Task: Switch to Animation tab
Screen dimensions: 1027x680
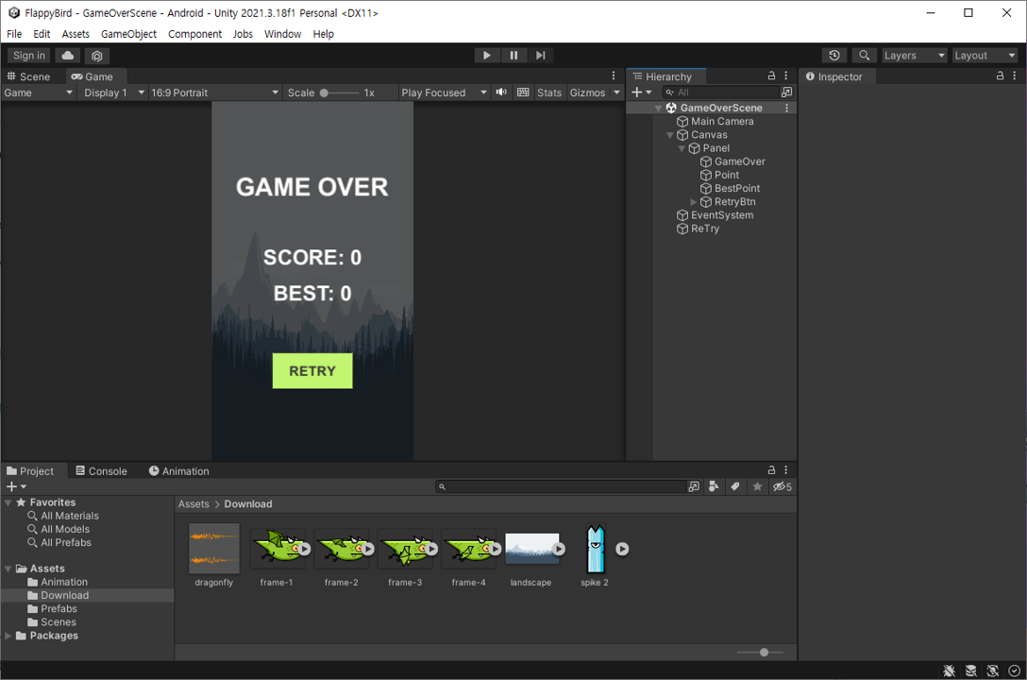Action: pyautogui.click(x=178, y=471)
